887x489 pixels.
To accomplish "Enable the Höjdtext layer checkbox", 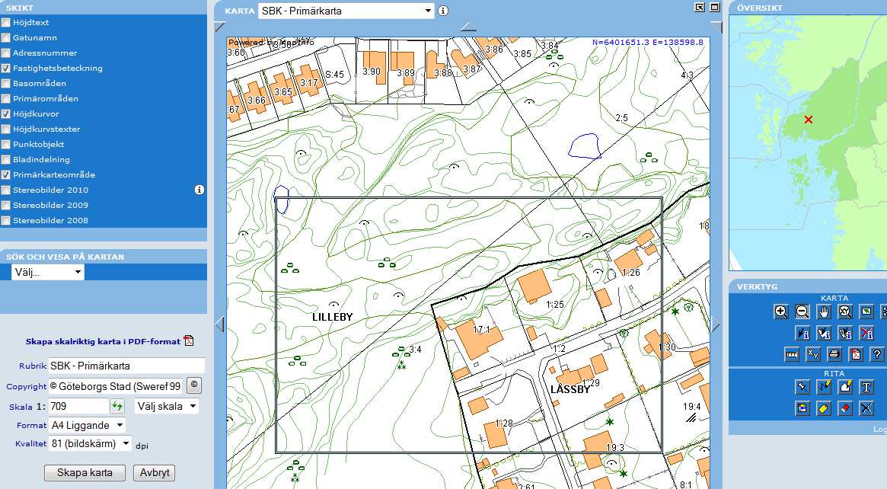I will click(x=5, y=23).
